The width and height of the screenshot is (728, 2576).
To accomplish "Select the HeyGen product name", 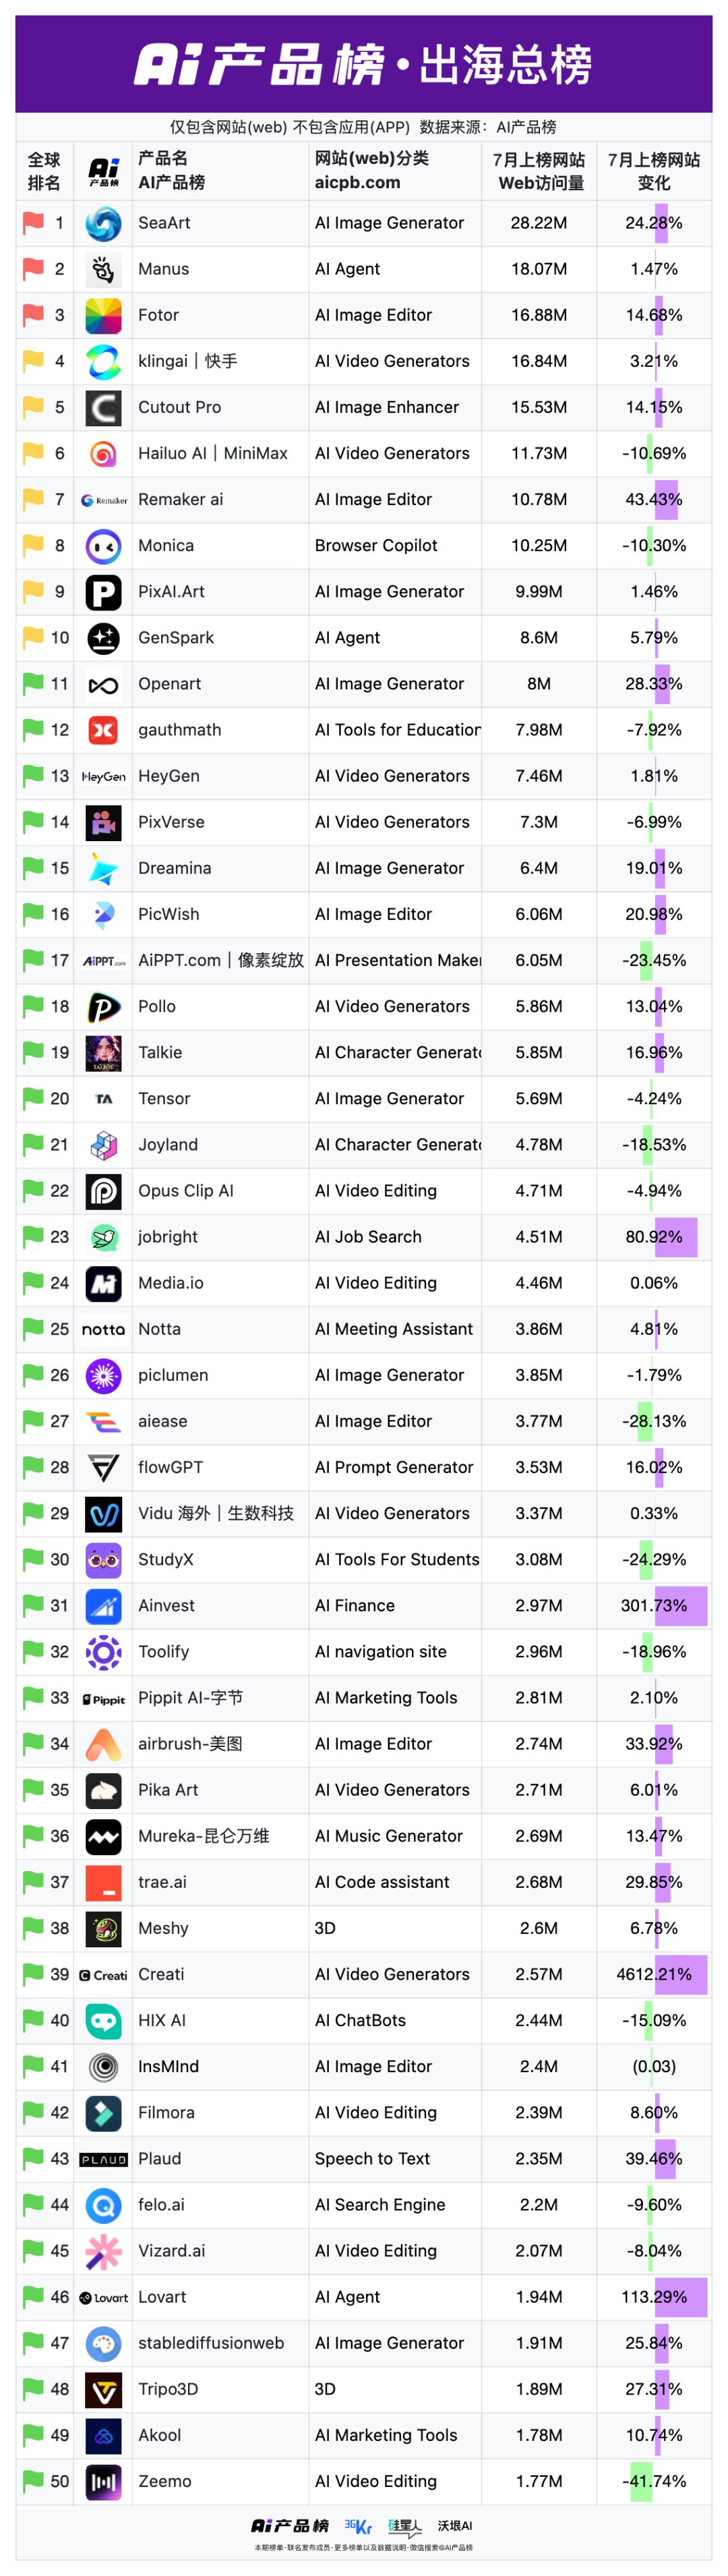I will [x=169, y=776].
